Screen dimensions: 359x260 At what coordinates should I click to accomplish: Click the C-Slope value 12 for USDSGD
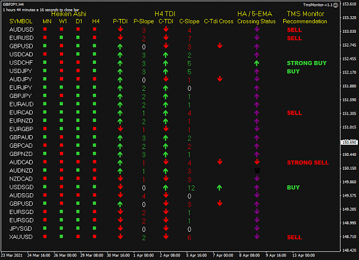(x=191, y=188)
